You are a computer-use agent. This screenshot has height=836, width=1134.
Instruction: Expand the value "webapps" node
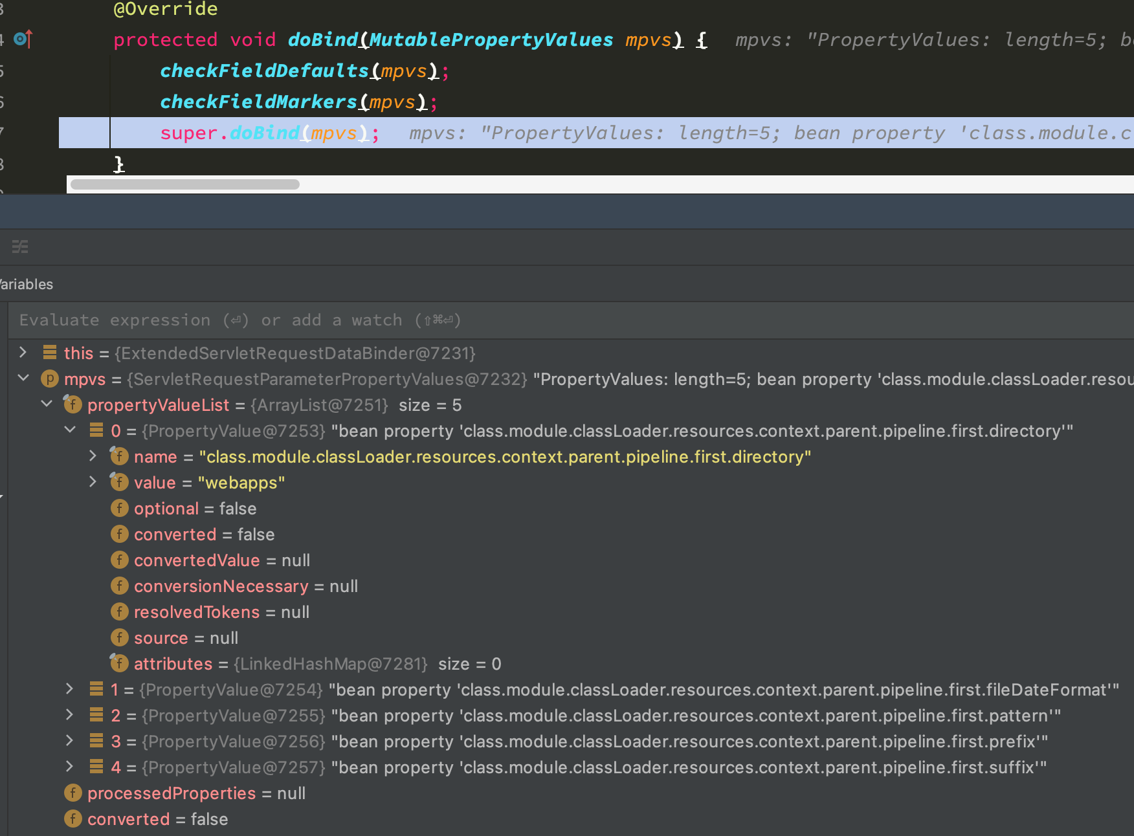[x=93, y=482]
